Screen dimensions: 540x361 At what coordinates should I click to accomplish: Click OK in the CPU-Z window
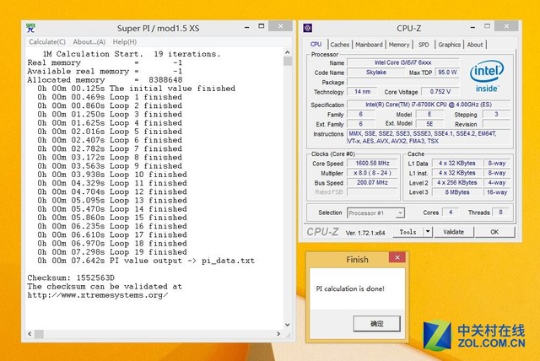[x=494, y=231]
